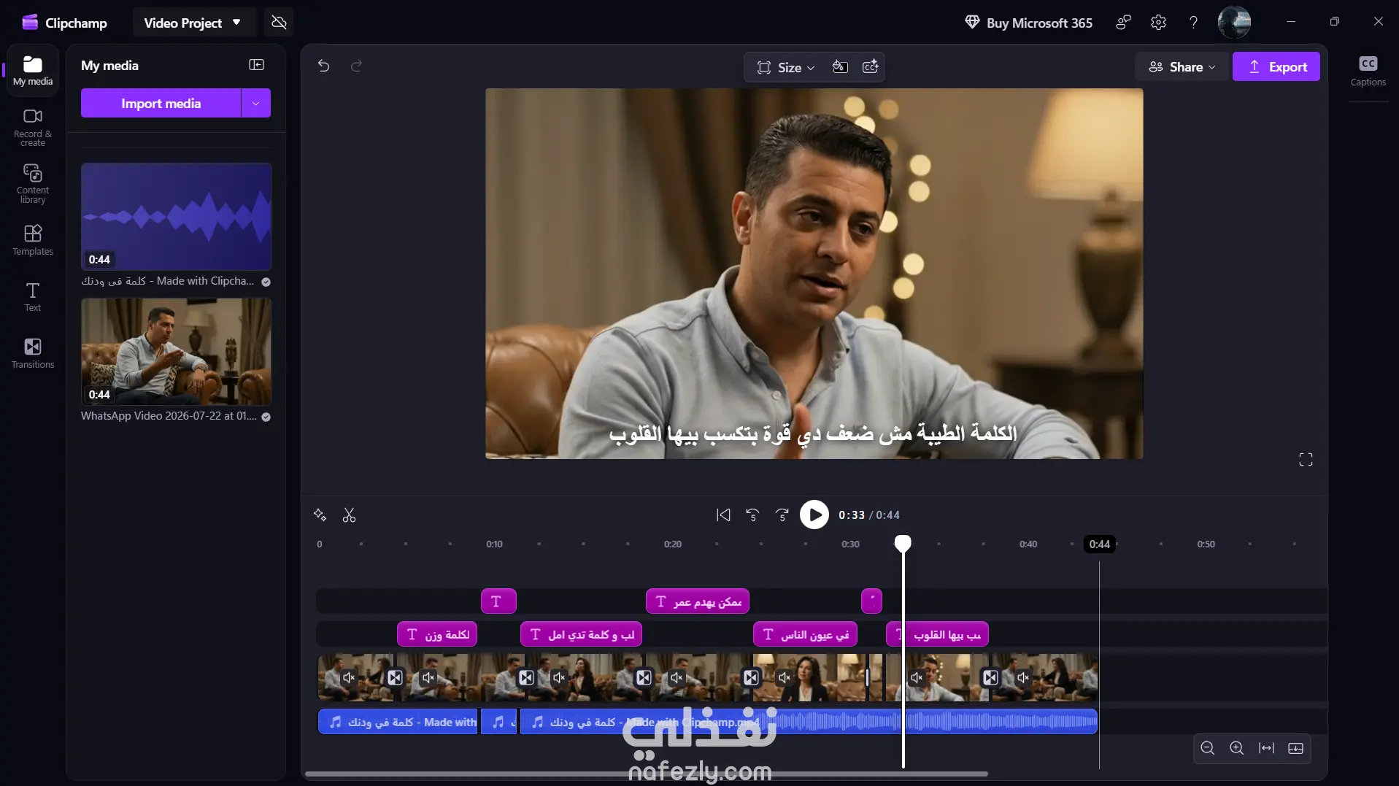Open the last transition on the timeline

(x=990, y=677)
